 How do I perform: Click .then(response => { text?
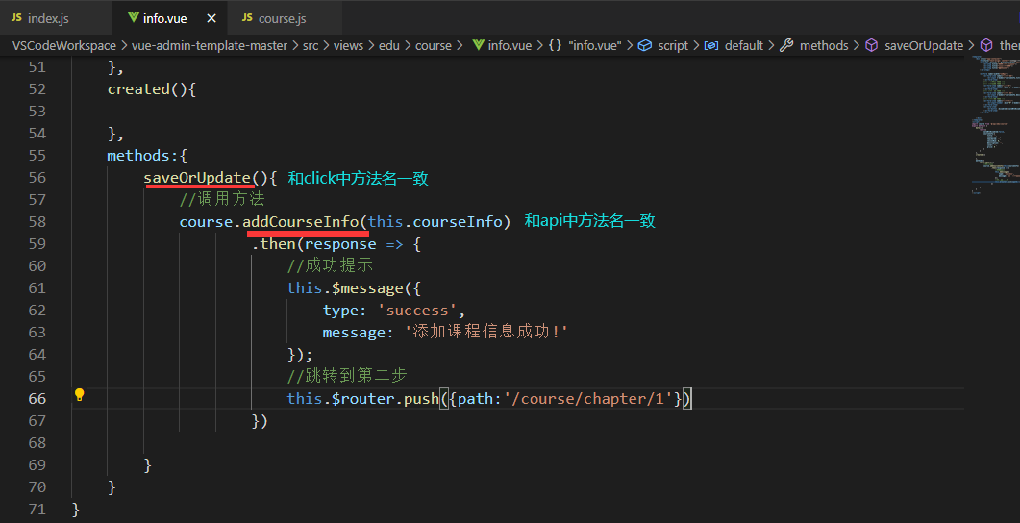point(336,244)
